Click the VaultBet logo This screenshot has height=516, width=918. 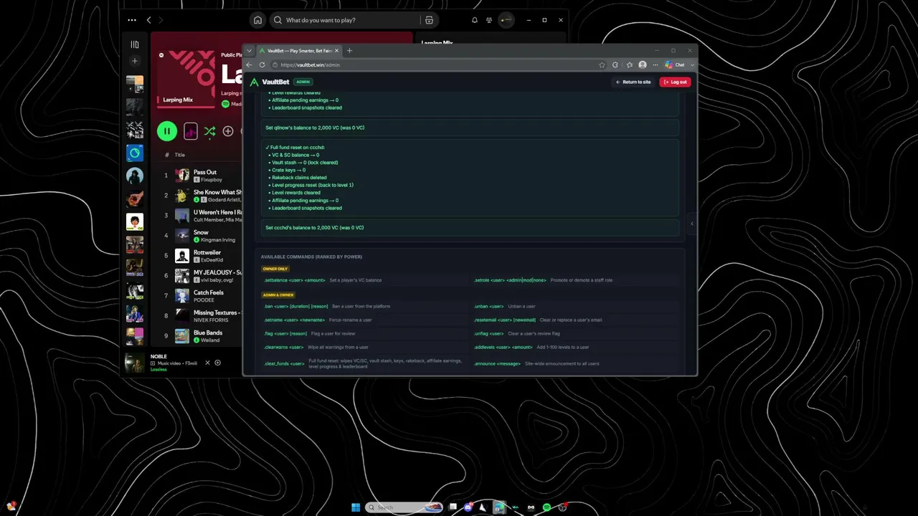point(270,82)
